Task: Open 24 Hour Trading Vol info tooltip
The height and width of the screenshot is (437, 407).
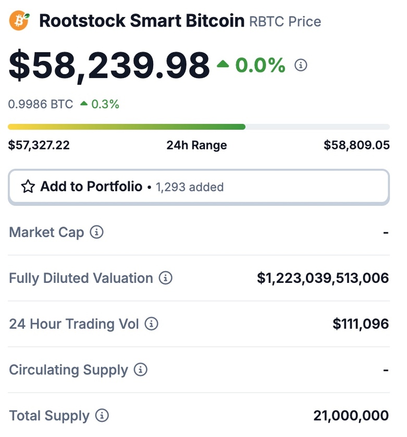Action: click(151, 324)
